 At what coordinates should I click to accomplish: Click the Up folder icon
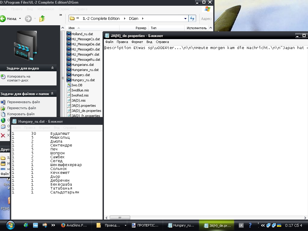42,19
